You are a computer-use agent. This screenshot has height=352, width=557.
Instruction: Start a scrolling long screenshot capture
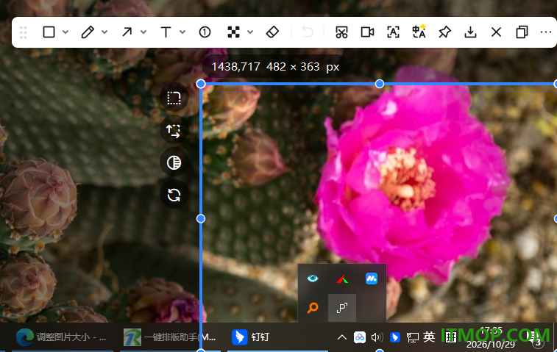click(x=341, y=32)
